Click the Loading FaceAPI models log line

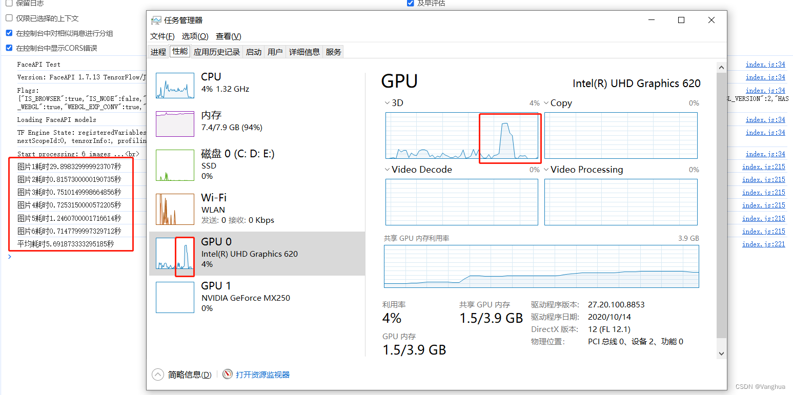click(56, 119)
